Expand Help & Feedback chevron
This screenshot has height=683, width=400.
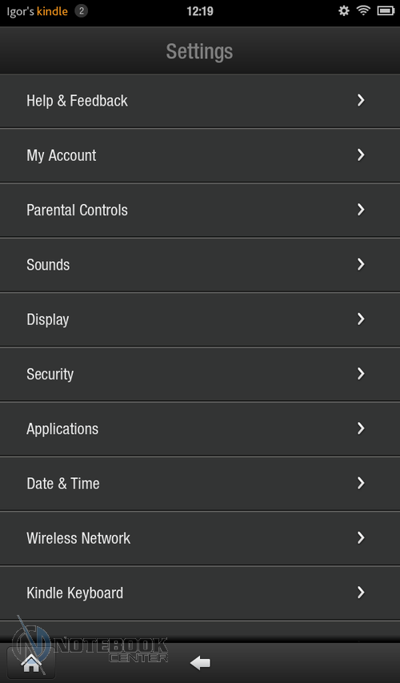[361, 101]
